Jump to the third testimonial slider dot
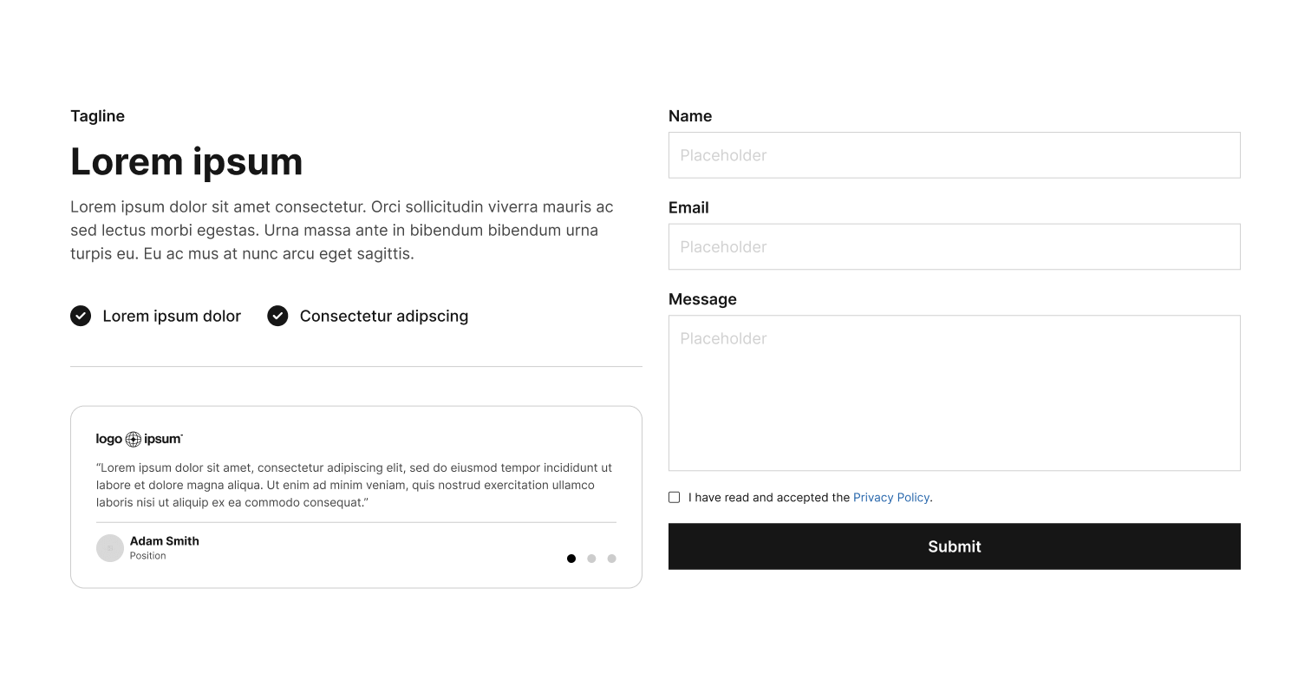1311x693 pixels. tap(611, 559)
